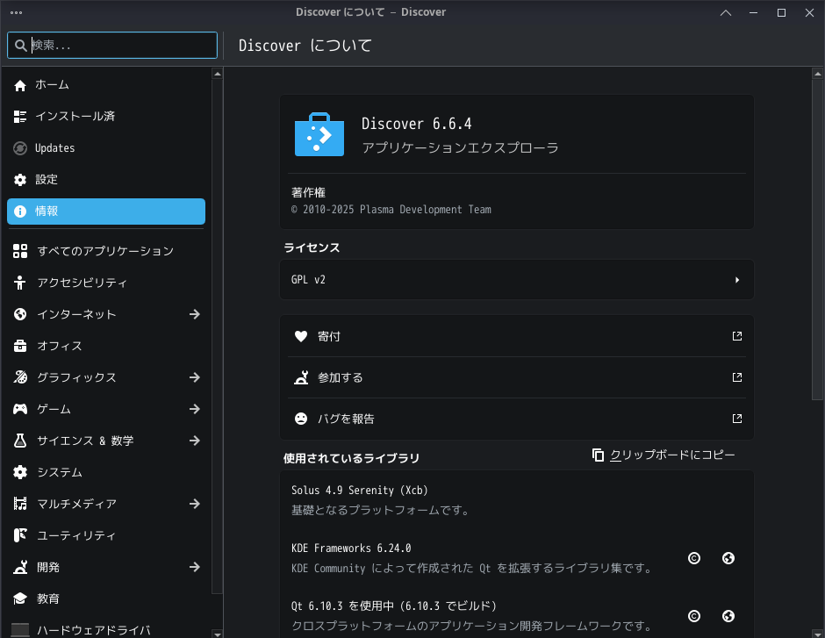Select the ホーム sidebar icon
The width and height of the screenshot is (825, 638).
19,84
